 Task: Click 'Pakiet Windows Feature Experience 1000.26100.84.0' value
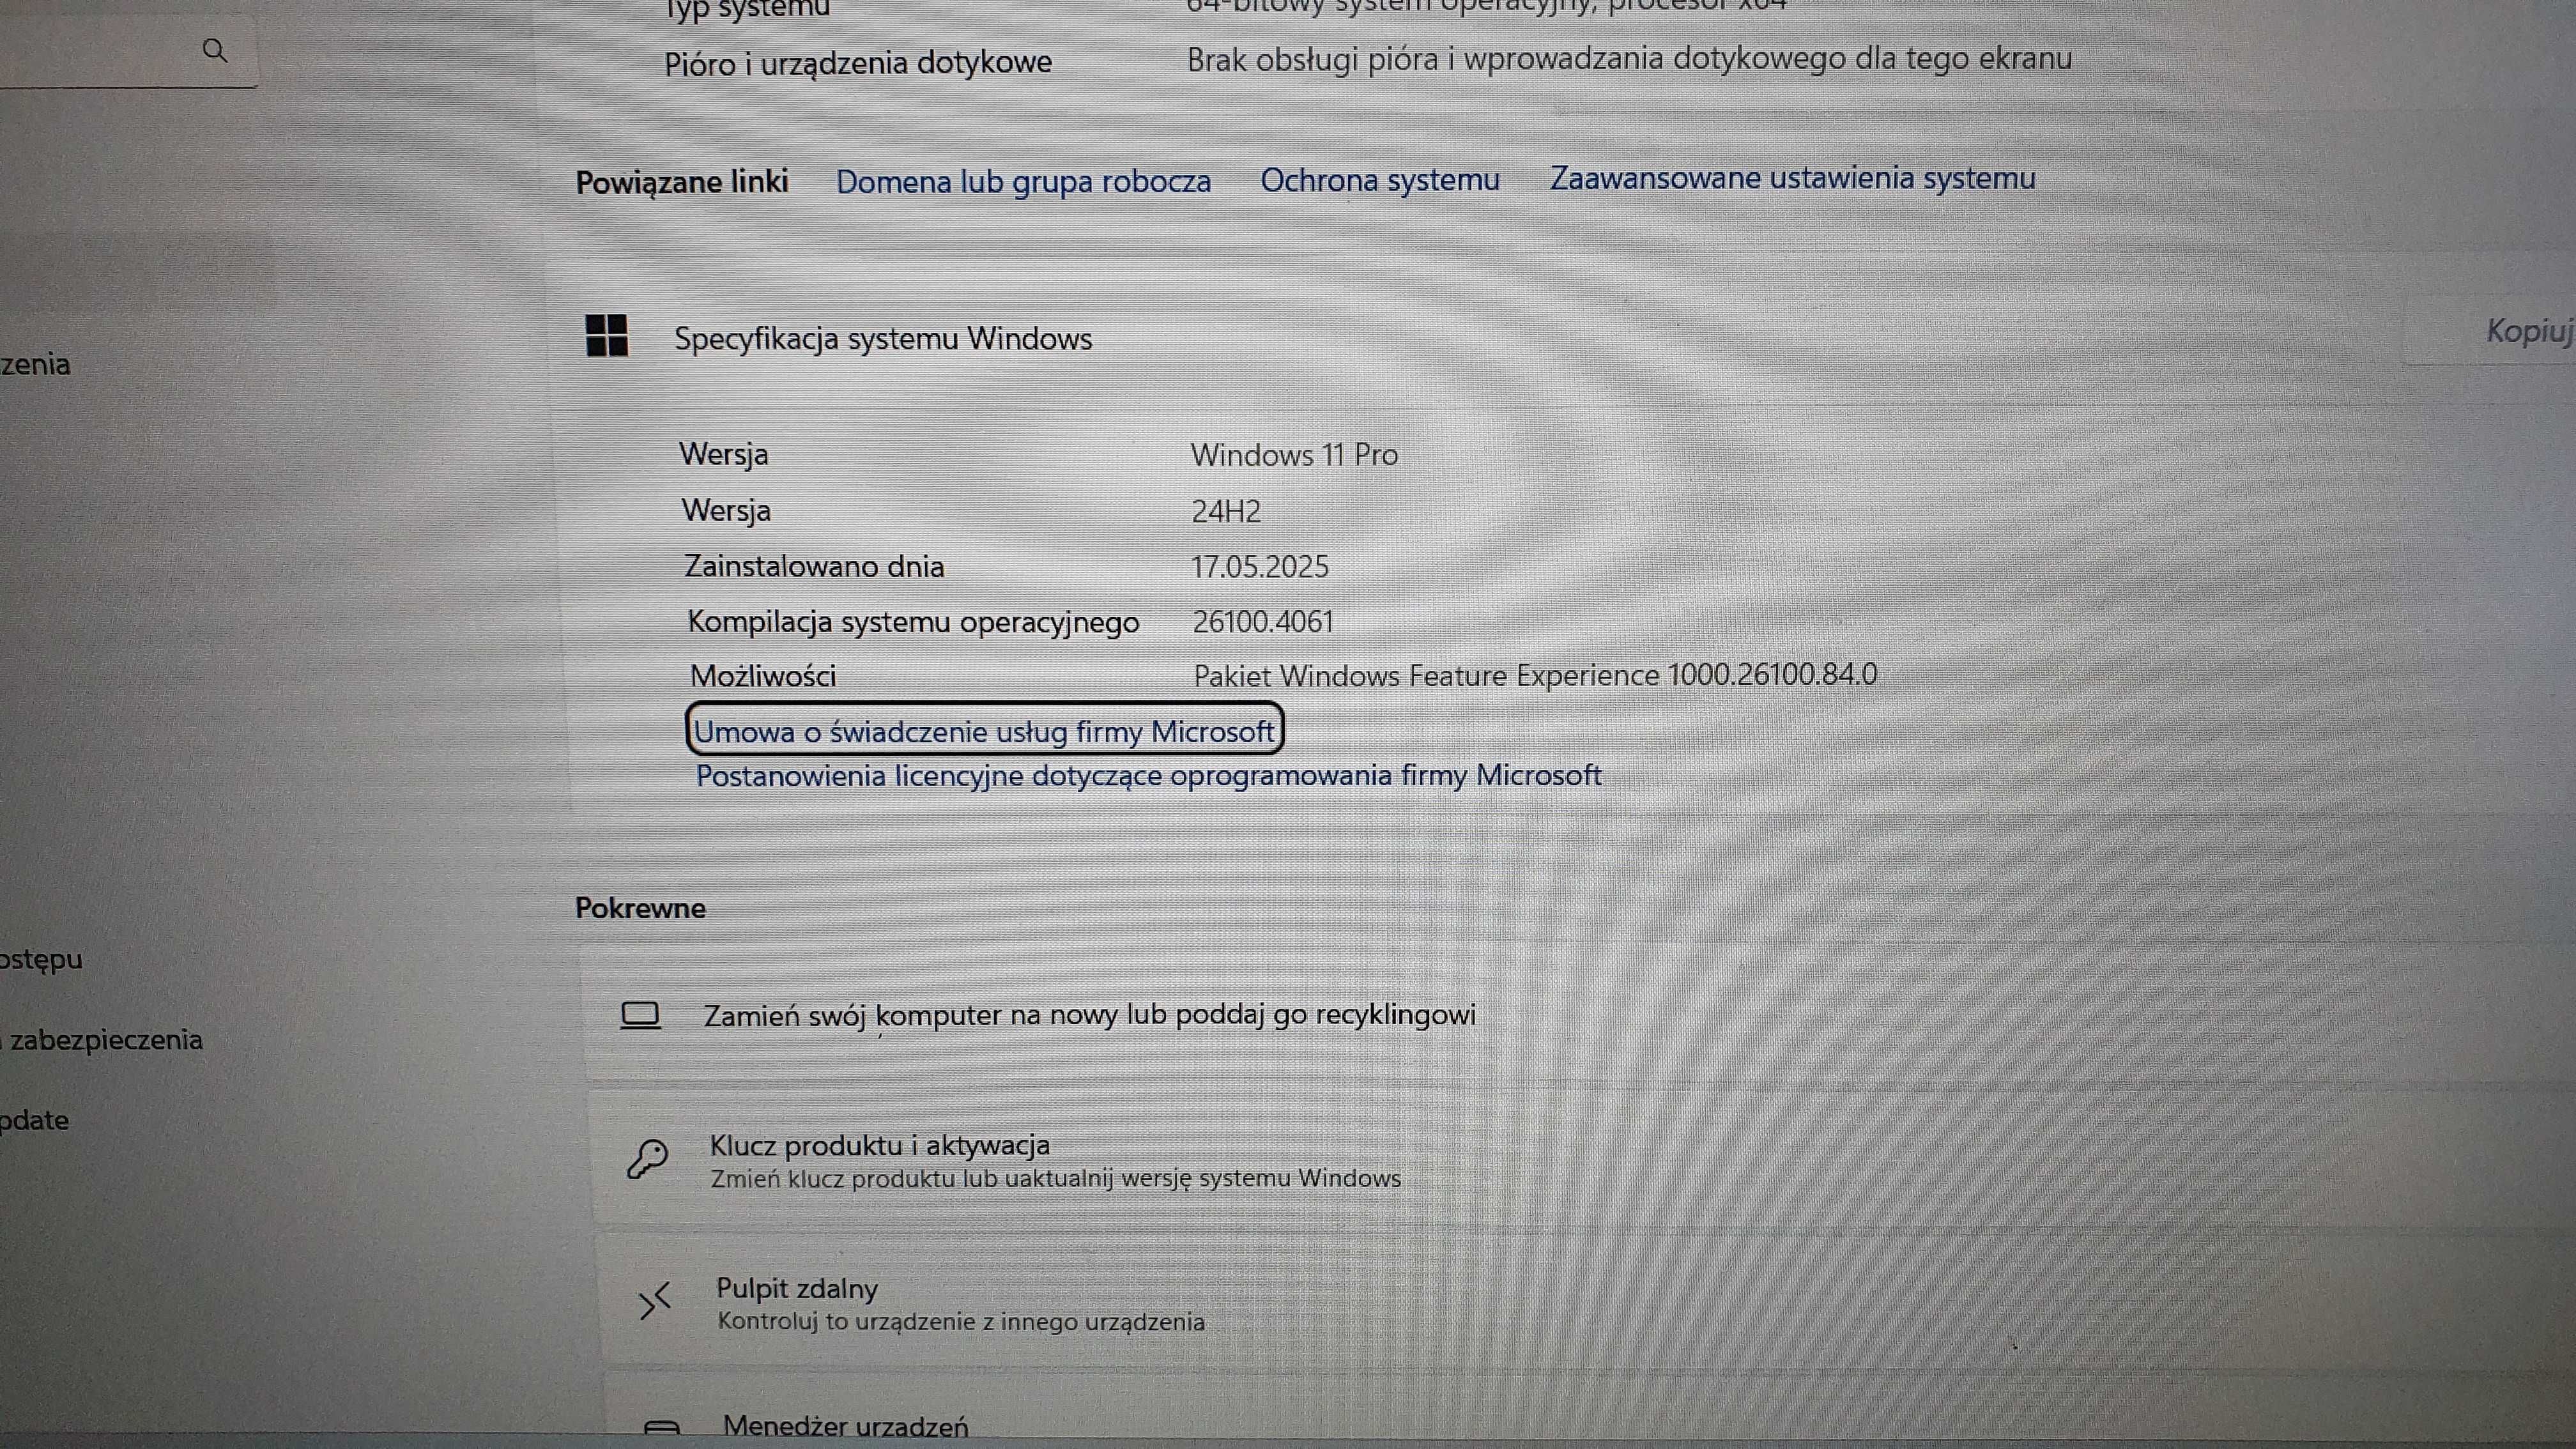pyautogui.click(x=1535, y=675)
